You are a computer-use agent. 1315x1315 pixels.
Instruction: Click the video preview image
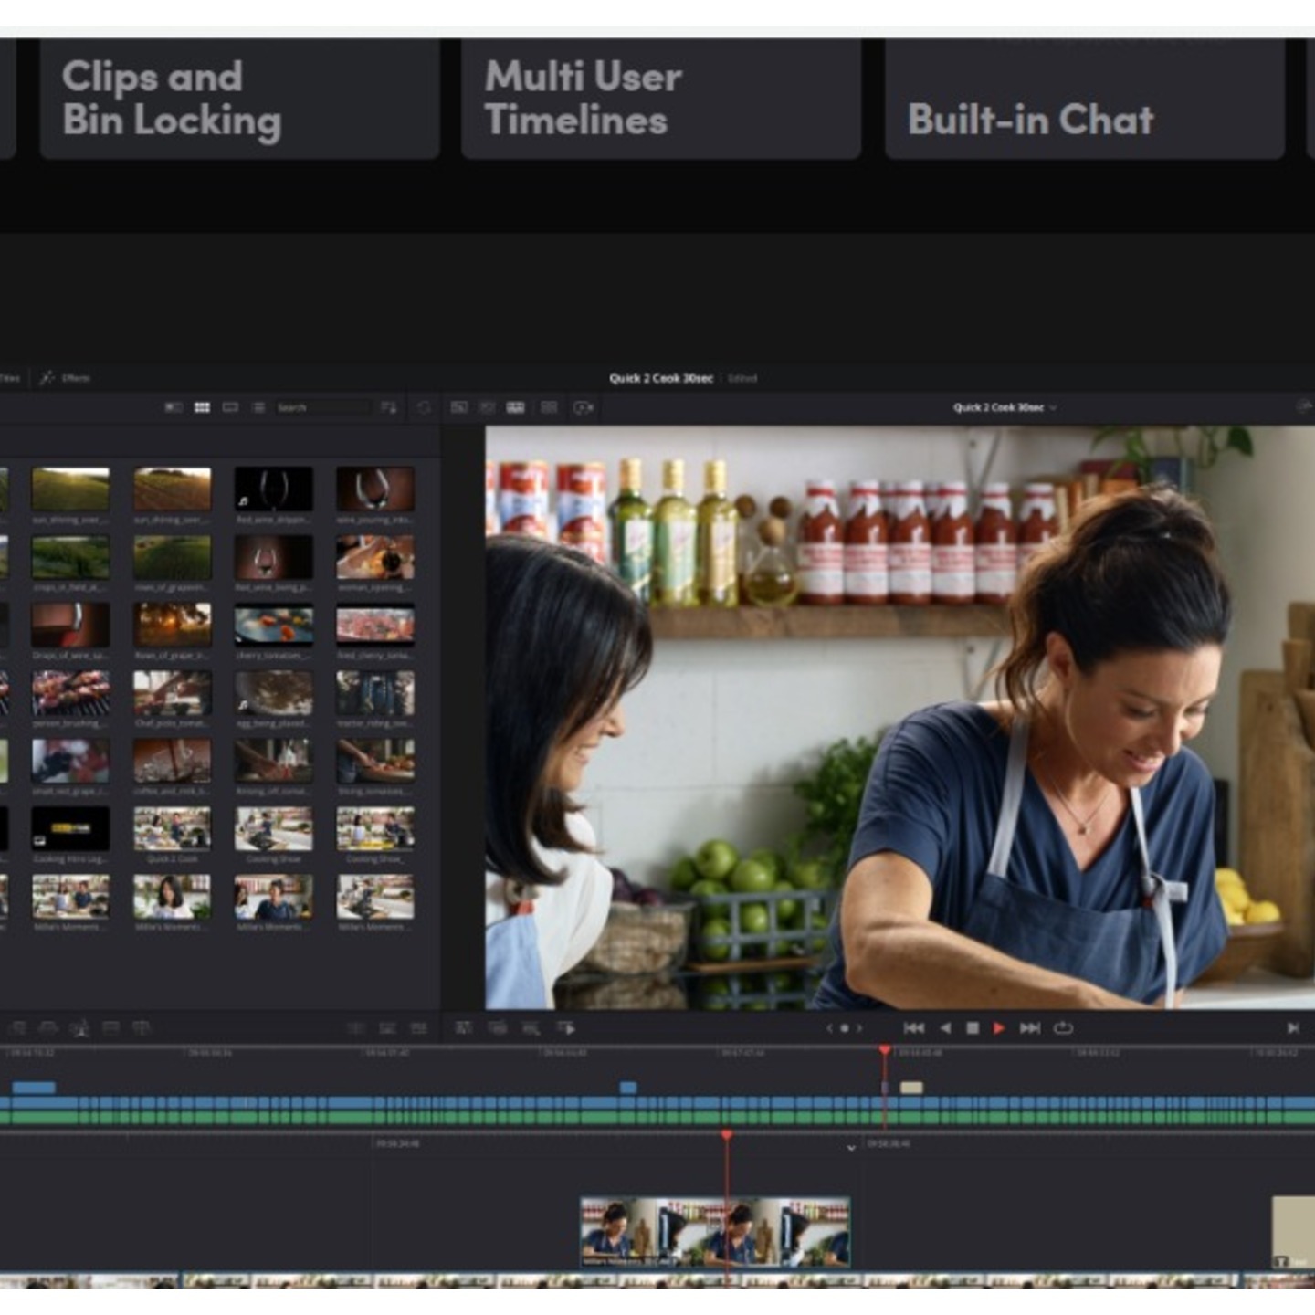pos(899,718)
